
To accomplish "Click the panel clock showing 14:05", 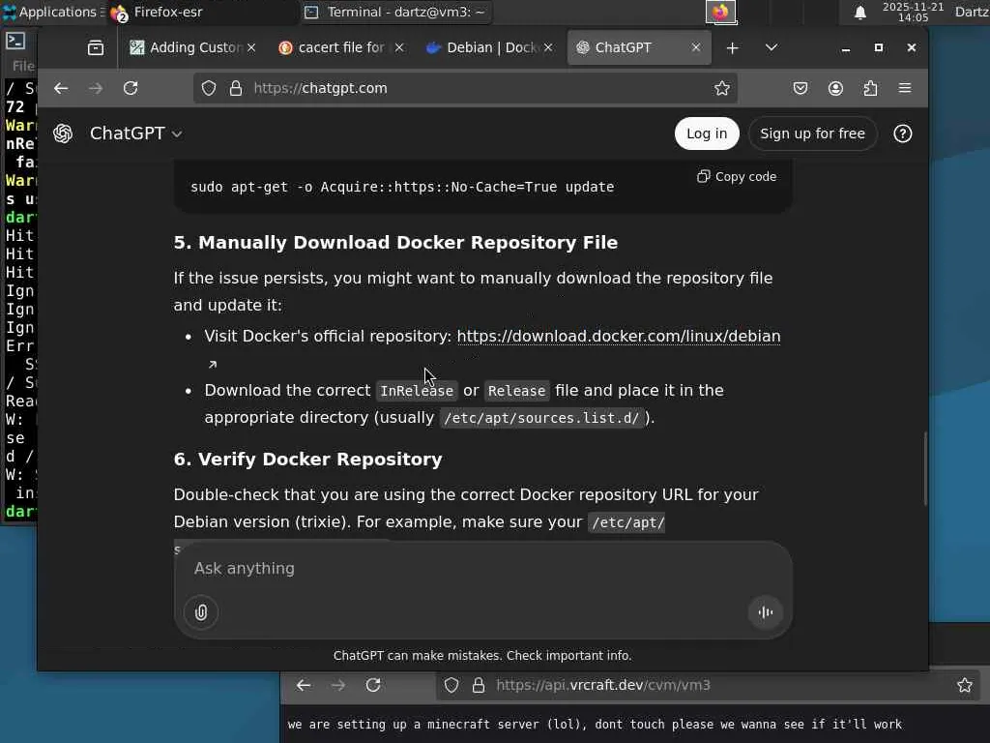I will click(913, 12).
